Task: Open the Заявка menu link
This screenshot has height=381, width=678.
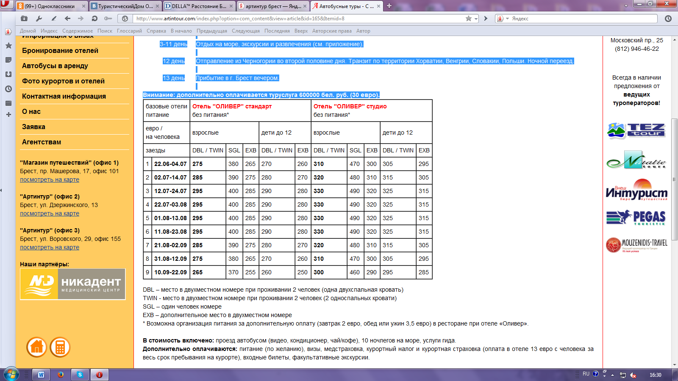Action: coord(33,127)
